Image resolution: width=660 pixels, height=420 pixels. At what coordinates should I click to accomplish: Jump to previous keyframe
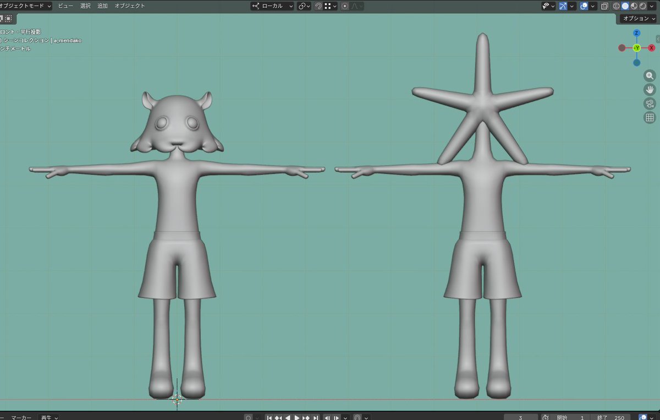(x=278, y=417)
